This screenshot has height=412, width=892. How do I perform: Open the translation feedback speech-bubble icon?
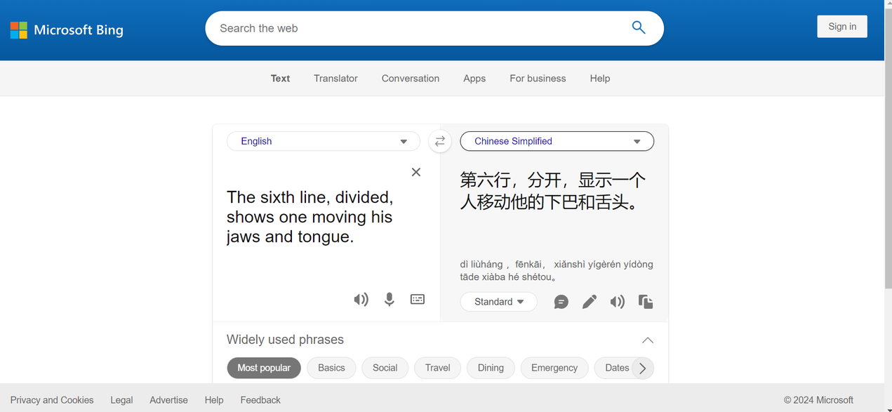pyautogui.click(x=561, y=302)
